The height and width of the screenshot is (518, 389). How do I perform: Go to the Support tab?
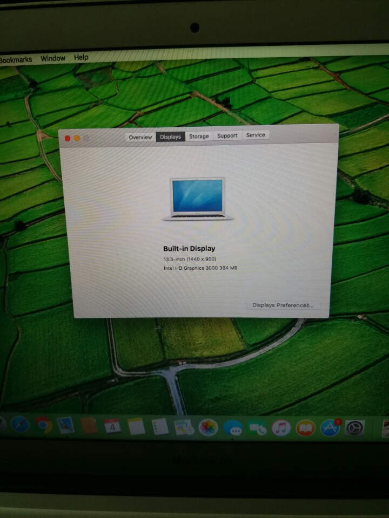(227, 136)
